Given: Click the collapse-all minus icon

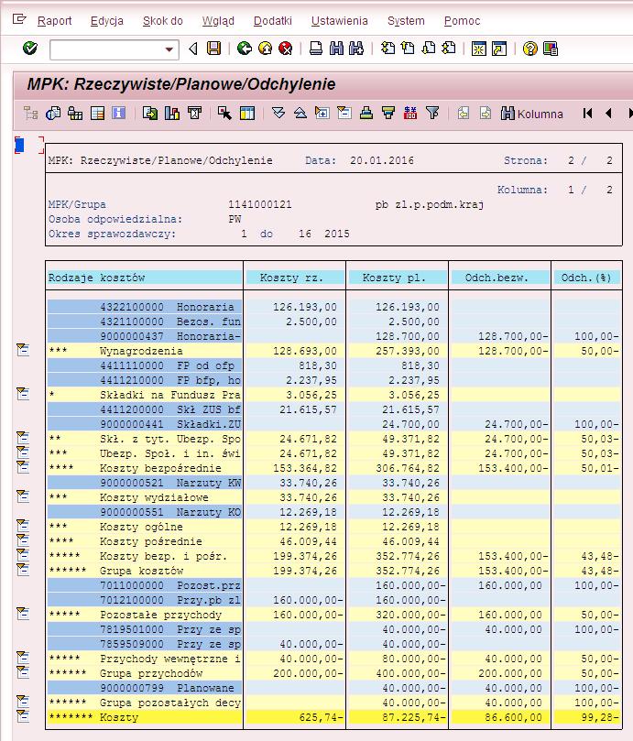Looking at the screenshot, I should 344,113.
